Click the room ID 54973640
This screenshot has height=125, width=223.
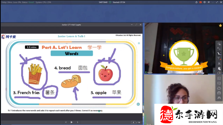103,2
